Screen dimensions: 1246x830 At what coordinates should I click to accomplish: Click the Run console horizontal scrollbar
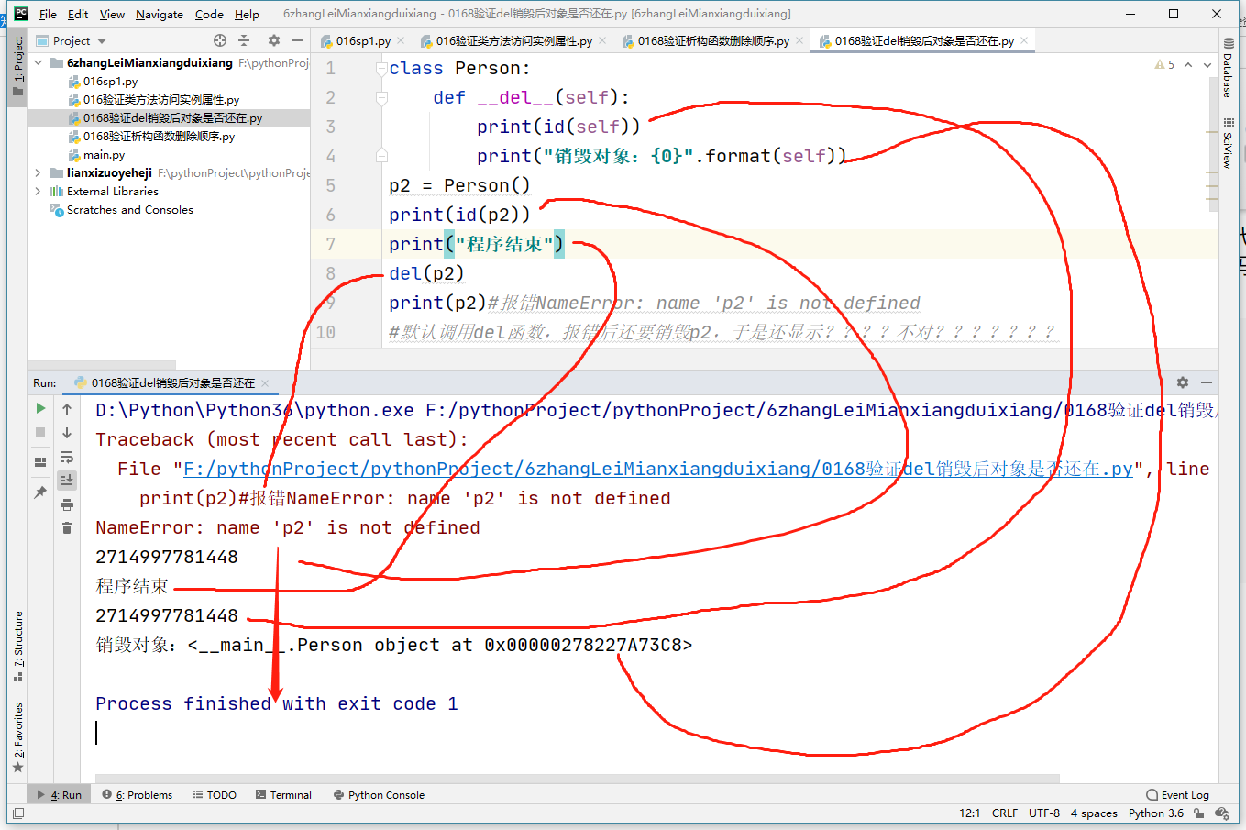coord(578,779)
